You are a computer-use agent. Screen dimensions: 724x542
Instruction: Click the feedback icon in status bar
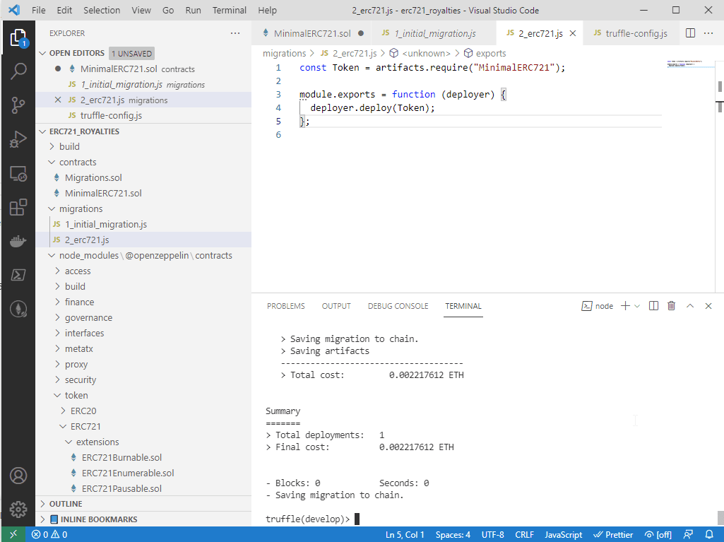point(688,535)
